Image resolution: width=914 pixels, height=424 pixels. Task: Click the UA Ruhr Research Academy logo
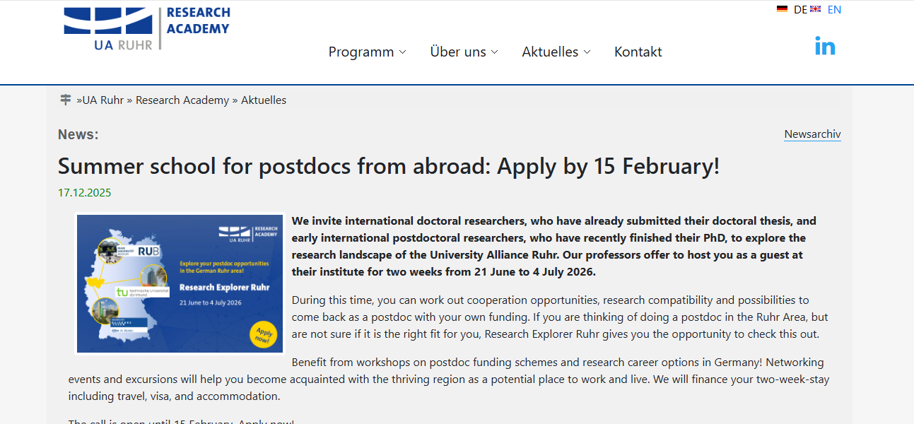[x=146, y=28]
